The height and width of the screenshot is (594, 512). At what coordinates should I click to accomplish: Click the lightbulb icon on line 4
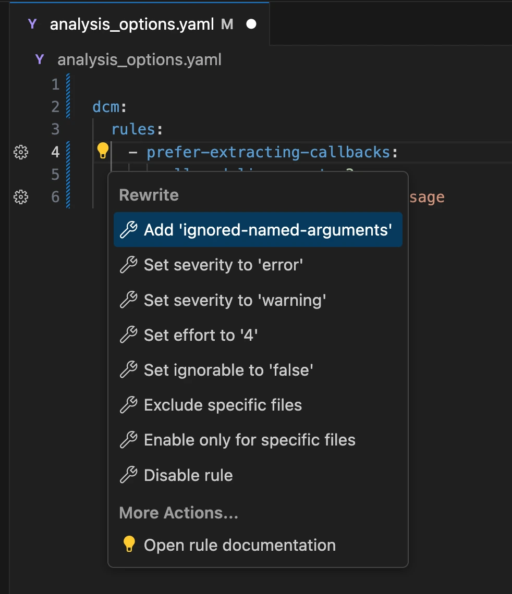pos(103,151)
